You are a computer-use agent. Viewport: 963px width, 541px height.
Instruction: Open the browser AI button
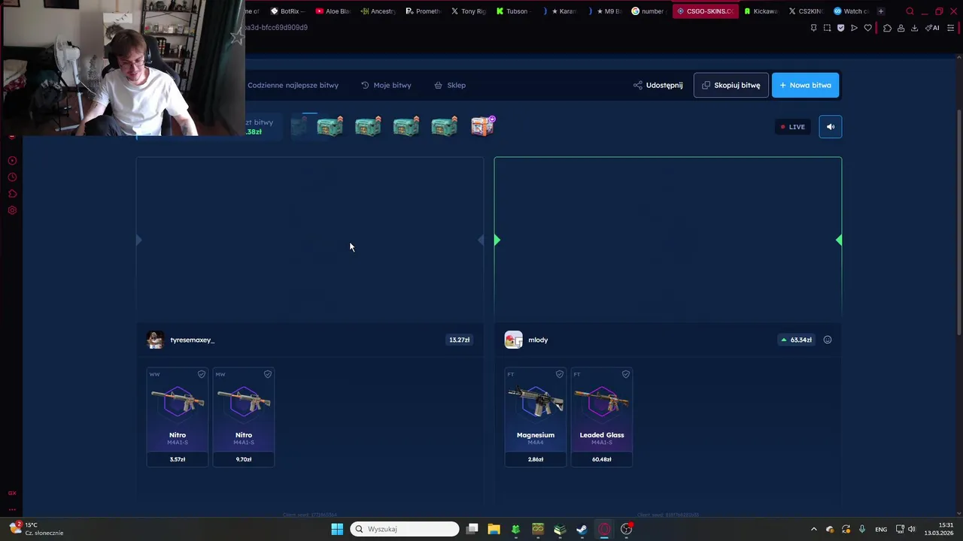point(932,28)
